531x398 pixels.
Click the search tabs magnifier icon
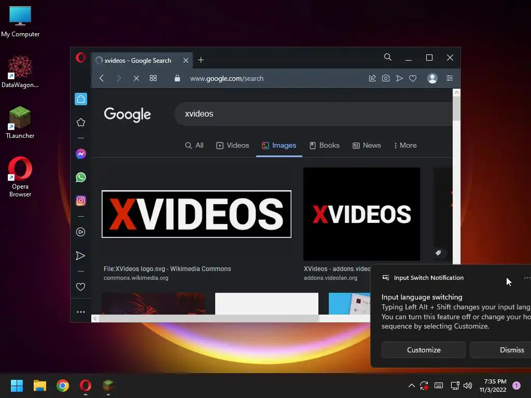coord(388,57)
